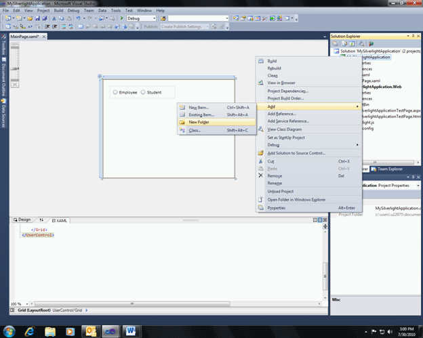The height and width of the screenshot is (338, 423).
Task: Select the Student radio button
Action: pos(143,92)
